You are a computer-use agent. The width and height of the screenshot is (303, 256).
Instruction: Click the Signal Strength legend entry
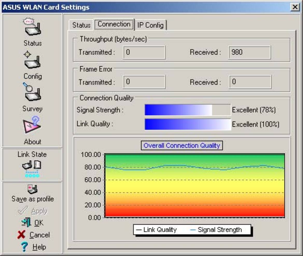[216, 230]
